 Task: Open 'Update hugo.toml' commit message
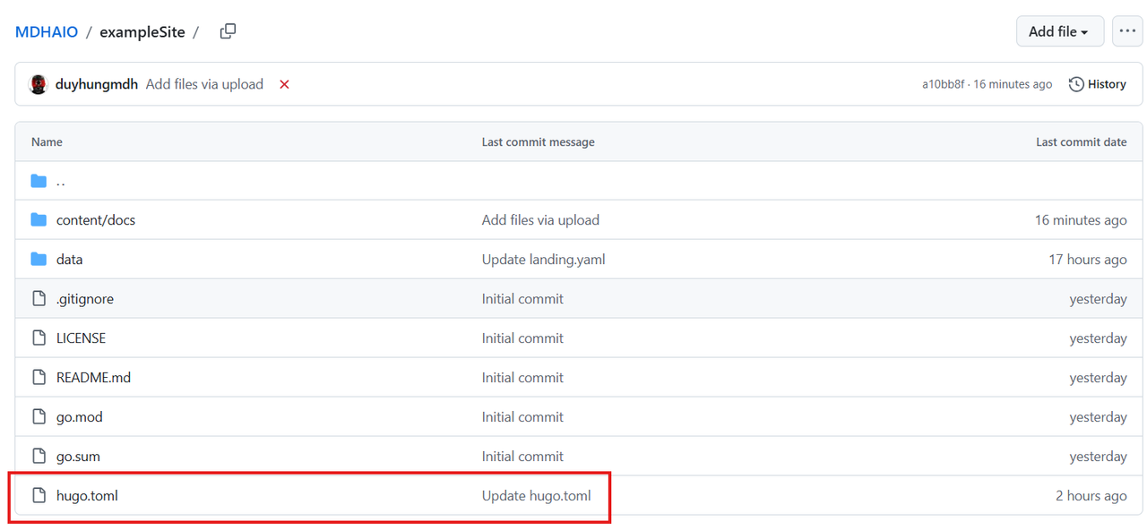[x=537, y=496]
